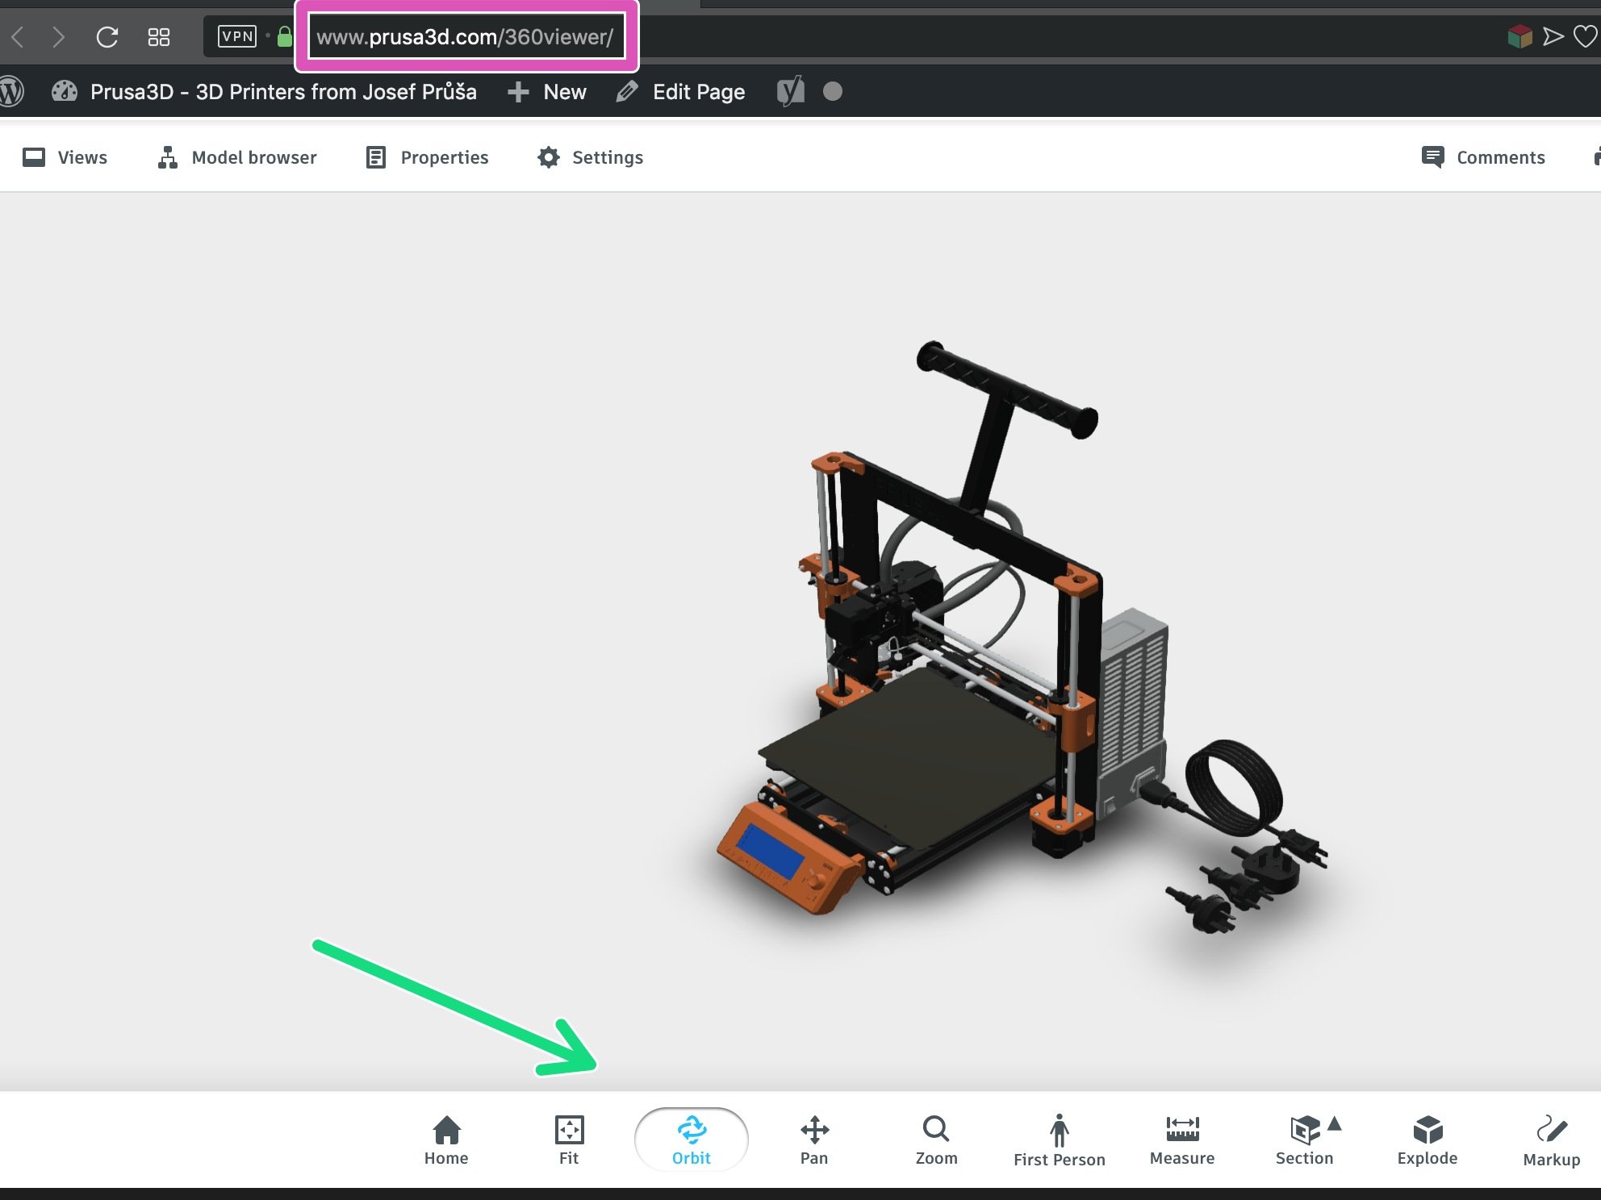Select the First Person view tool
1601x1200 pixels.
tap(1058, 1140)
